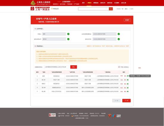Click the Shanghai government emblem logo
This screenshot has width=164, height=126.
click(x=33, y=3)
